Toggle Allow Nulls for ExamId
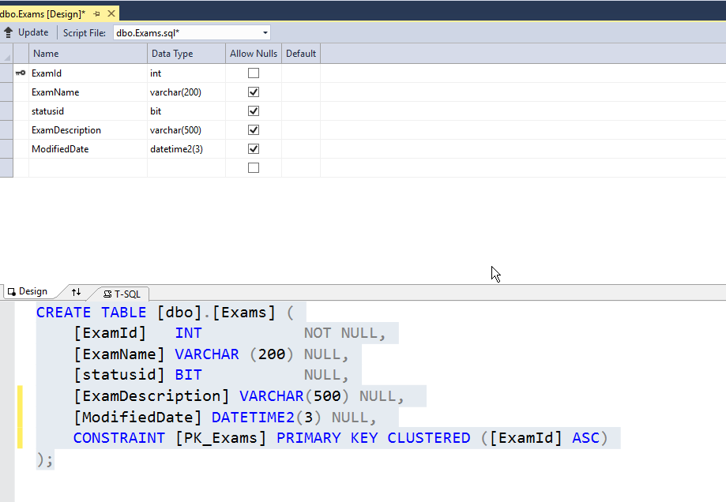 [x=254, y=73]
